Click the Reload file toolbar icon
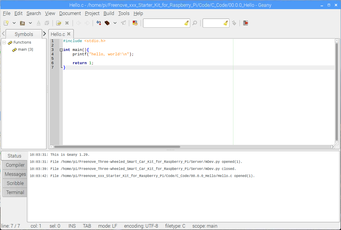Screen dimensions: 341x230 [x=58, y=23]
